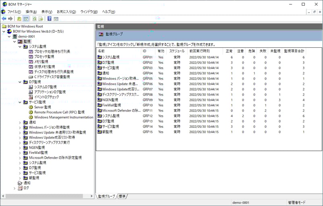Click the 通知 envelope node under demo-0001

(27, 183)
